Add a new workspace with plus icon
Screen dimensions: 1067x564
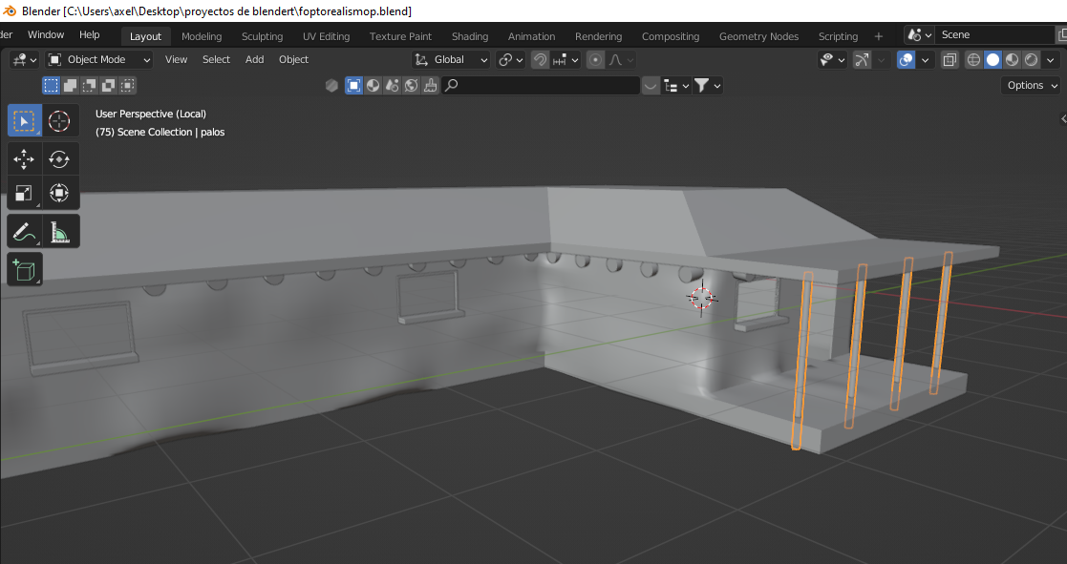click(x=879, y=36)
